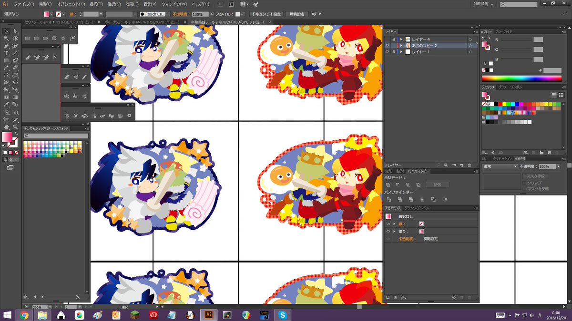
Task: Expand the レイヤー 1 layer contents
Action: coord(401,51)
